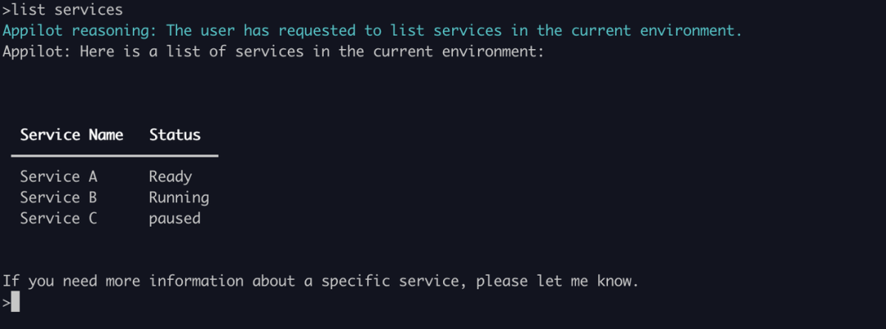
Task: Click the 'paused' status value
Action: (x=175, y=219)
